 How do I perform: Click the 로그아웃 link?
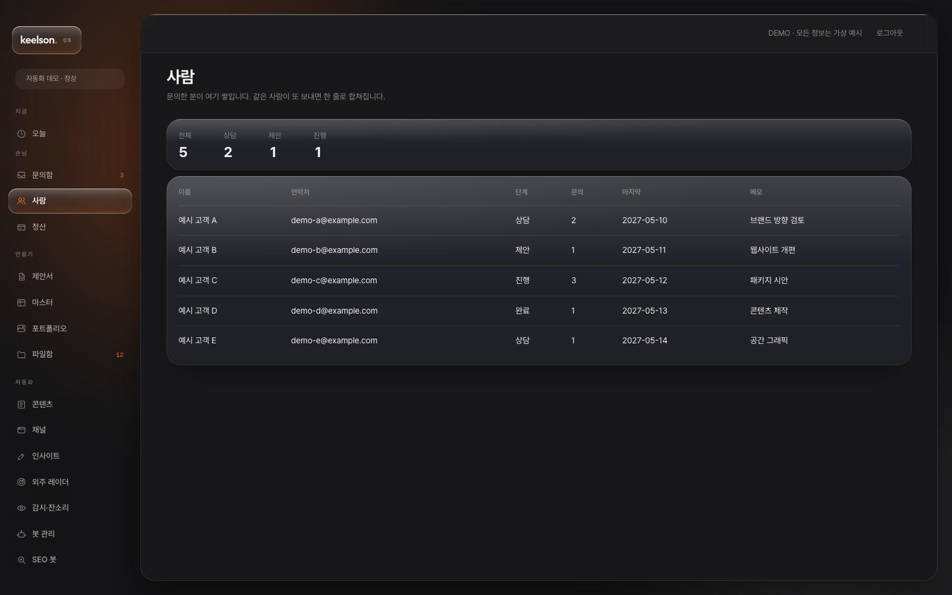tap(890, 33)
